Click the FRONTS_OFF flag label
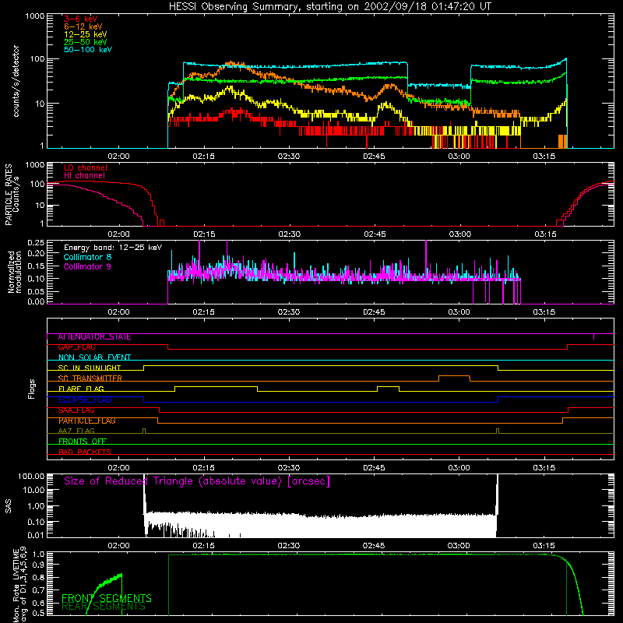 click(83, 442)
